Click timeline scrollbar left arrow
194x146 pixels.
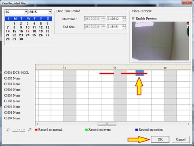click(x=37, y=124)
